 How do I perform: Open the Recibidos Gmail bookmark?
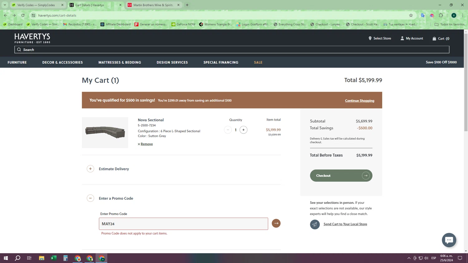pos(80,24)
